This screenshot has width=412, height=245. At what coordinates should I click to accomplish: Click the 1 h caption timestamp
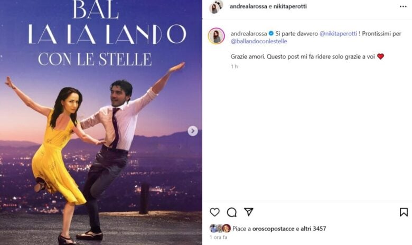[234, 67]
